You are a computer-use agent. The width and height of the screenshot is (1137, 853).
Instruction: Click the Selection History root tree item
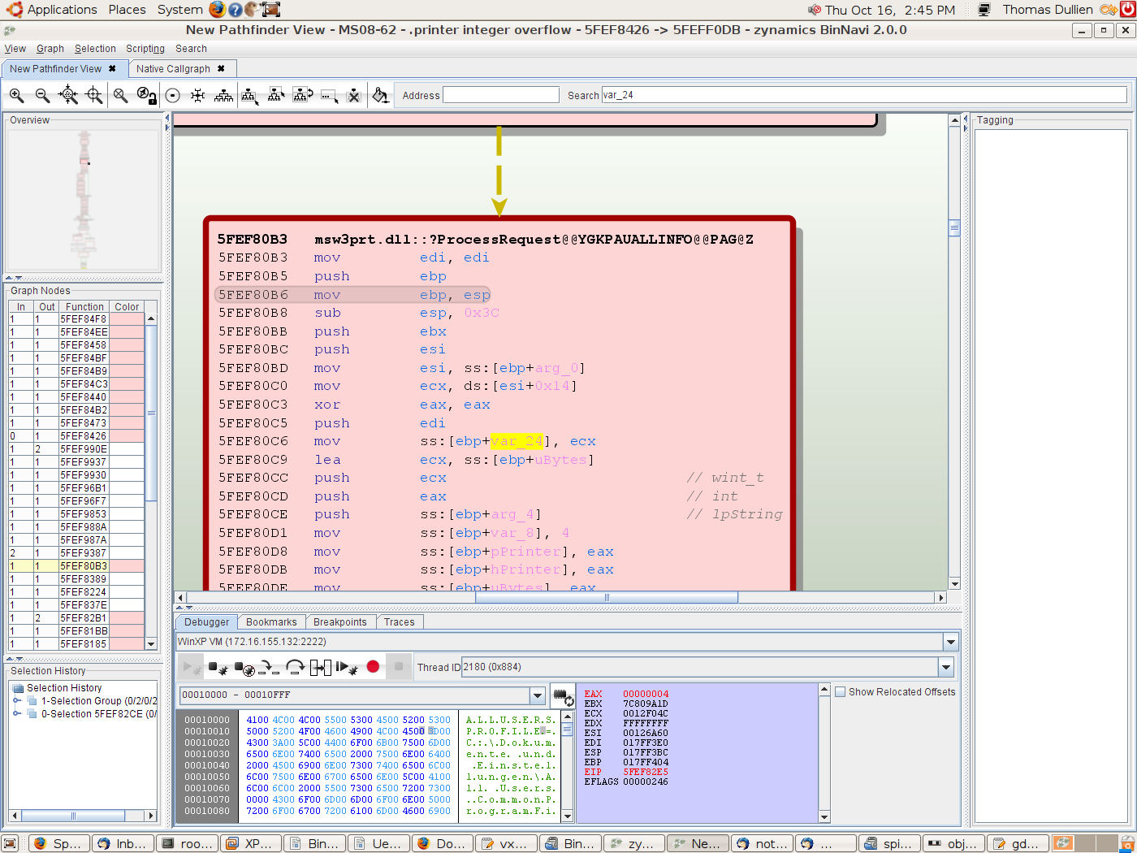click(x=64, y=688)
